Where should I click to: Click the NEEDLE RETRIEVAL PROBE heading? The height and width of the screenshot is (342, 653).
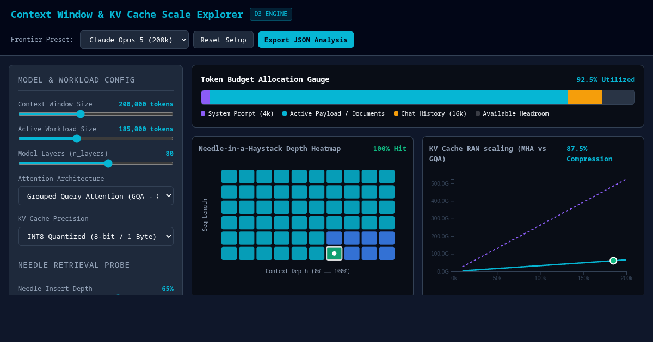point(74,265)
